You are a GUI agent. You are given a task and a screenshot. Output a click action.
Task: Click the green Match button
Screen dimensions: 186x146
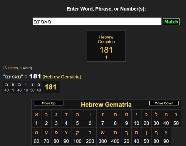171,22
